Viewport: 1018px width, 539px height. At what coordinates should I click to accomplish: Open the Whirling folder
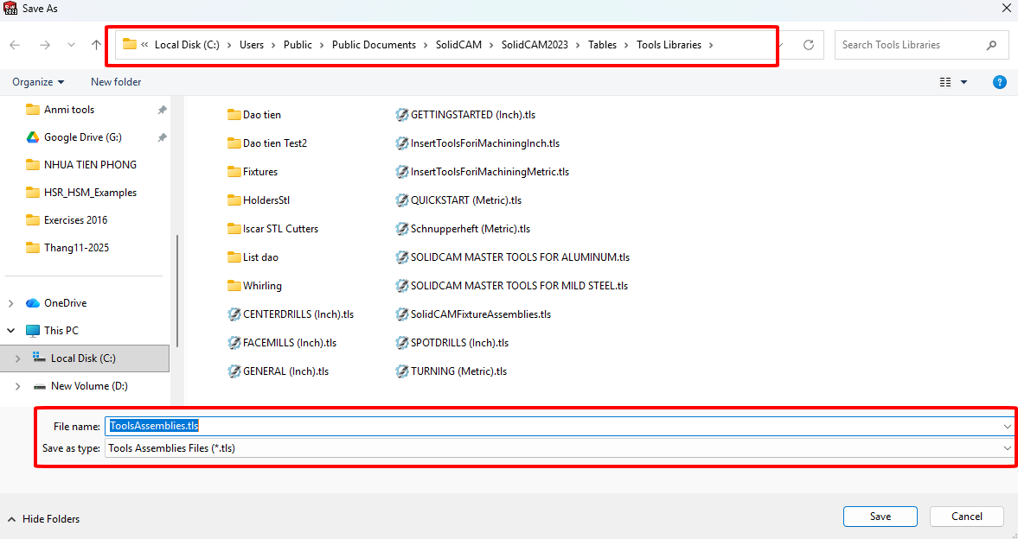tap(261, 286)
